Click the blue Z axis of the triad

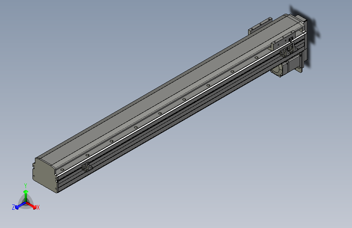pyautogui.click(x=20, y=206)
